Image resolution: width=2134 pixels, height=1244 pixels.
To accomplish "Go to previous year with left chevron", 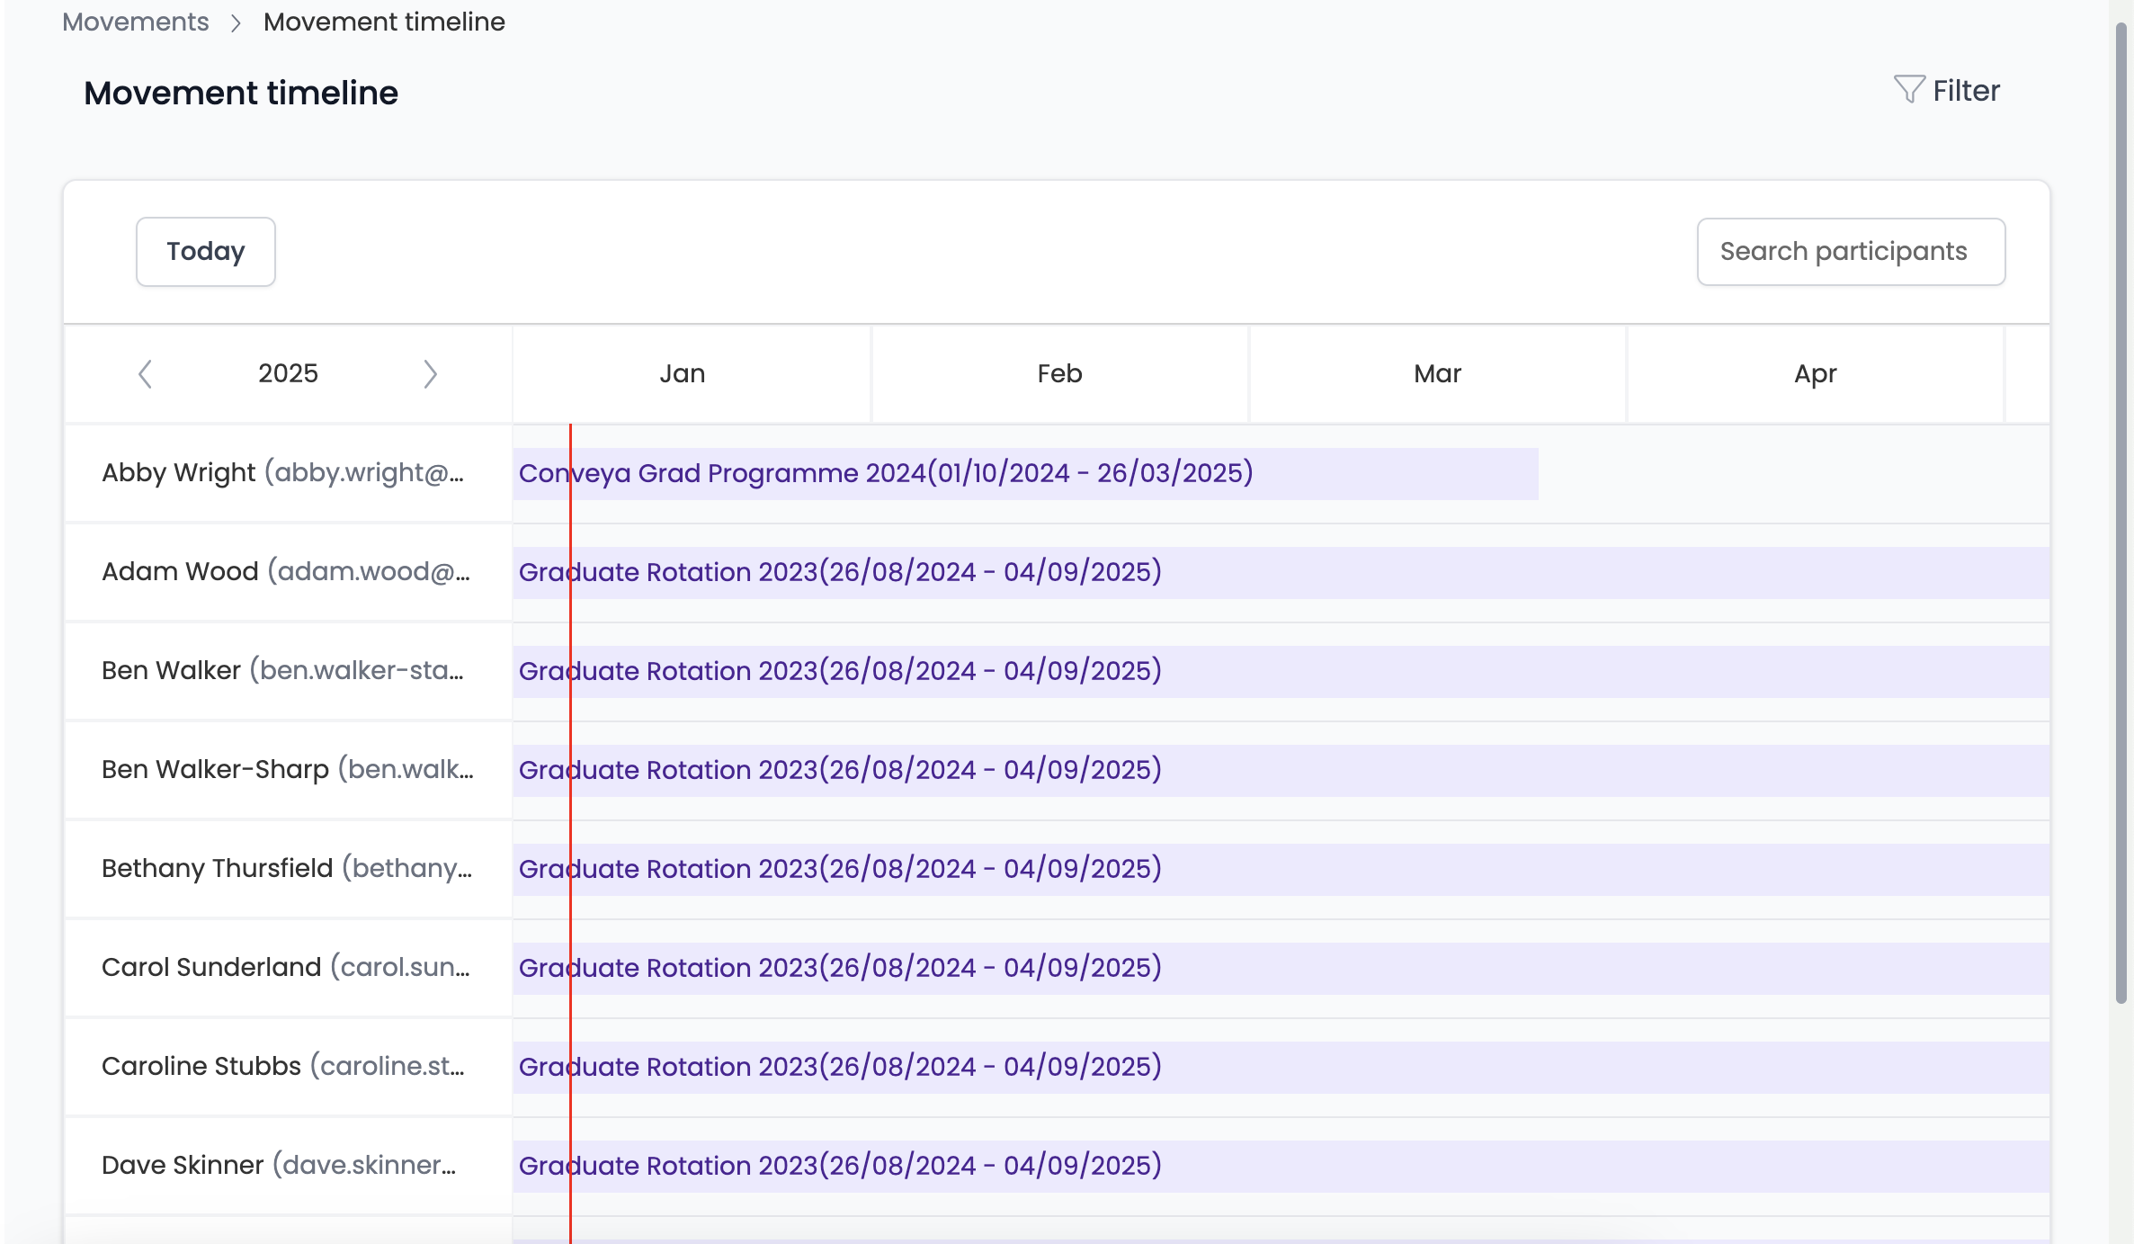I will coord(145,374).
